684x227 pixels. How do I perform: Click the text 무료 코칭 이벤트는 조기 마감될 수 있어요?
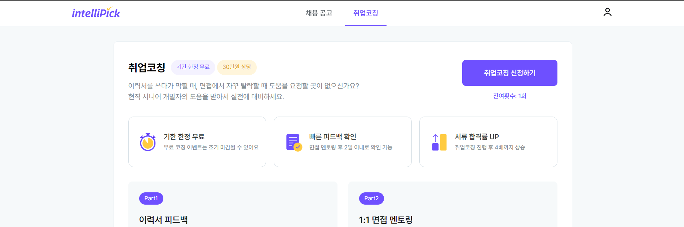211,147
